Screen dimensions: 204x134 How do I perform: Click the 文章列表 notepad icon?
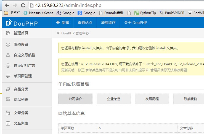[8, 123]
